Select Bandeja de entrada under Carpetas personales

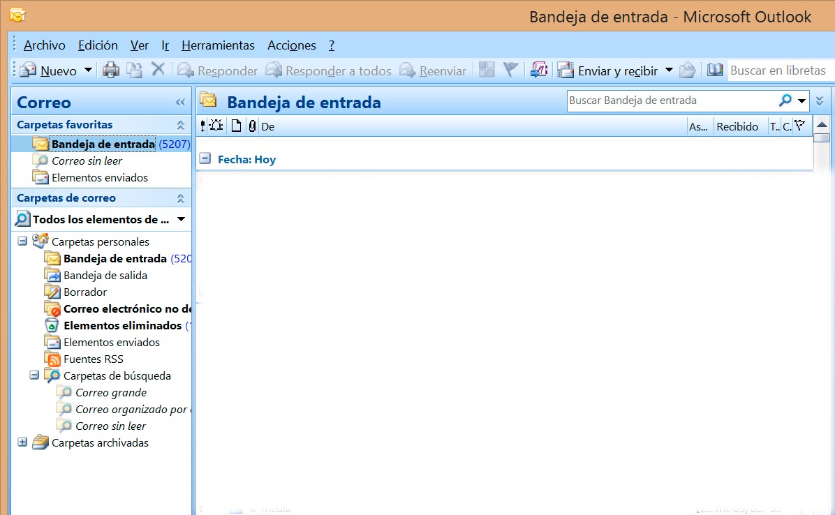[115, 259]
